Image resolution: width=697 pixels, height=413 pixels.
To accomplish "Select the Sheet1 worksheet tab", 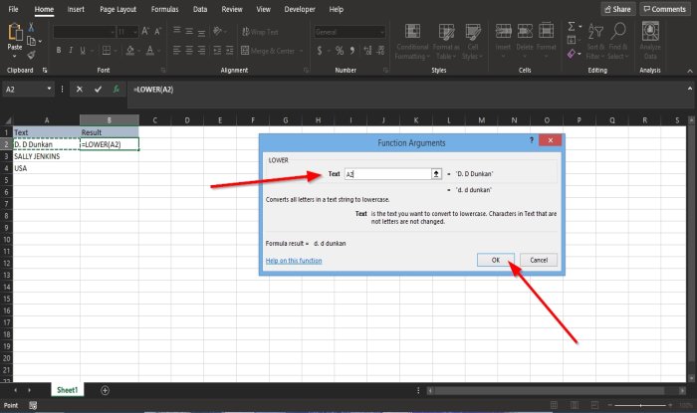I will pos(67,390).
